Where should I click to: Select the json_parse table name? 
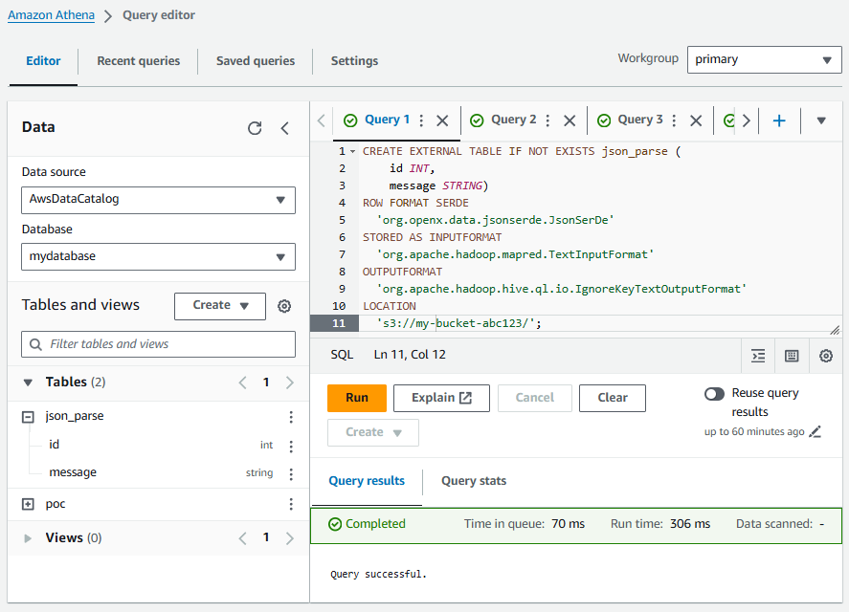click(x=75, y=416)
